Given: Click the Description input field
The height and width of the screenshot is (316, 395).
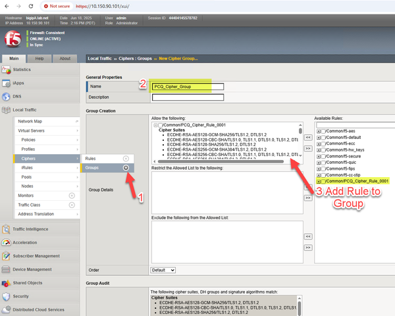Looking at the screenshot, I should point(188,97).
